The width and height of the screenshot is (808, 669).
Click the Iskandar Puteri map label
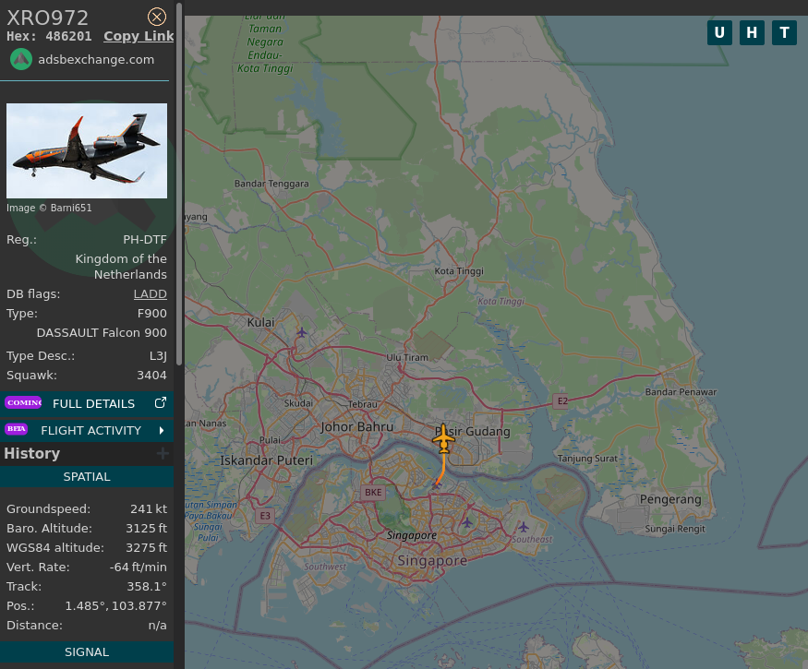click(x=267, y=460)
